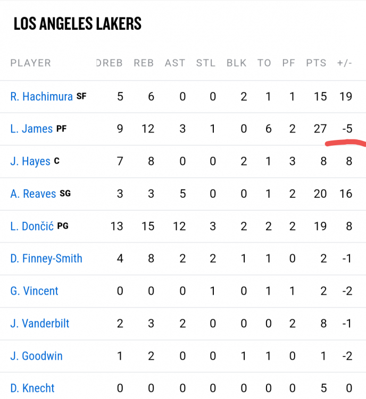Viewport: 366px width, 399px height.
Task: Open L. James player profile
Action: 31,129
